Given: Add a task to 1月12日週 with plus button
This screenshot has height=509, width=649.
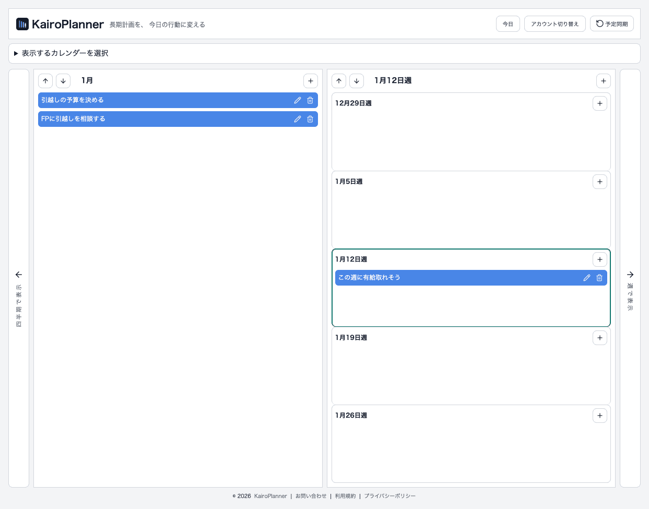Looking at the screenshot, I should (599, 259).
